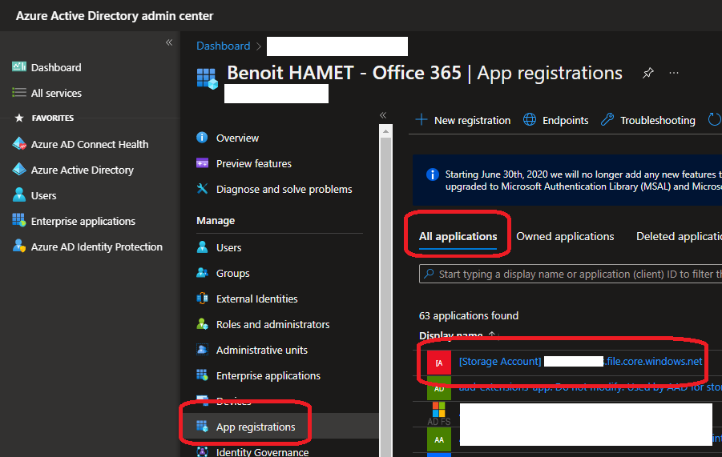Select the All applications tab
The width and height of the screenshot is (722, 457).
(458, 236)
